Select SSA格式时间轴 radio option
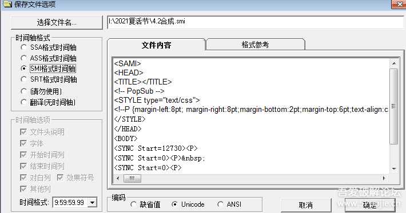Image resolution: width=406 pixels, height=213 pixels. [x=48, y=47]
